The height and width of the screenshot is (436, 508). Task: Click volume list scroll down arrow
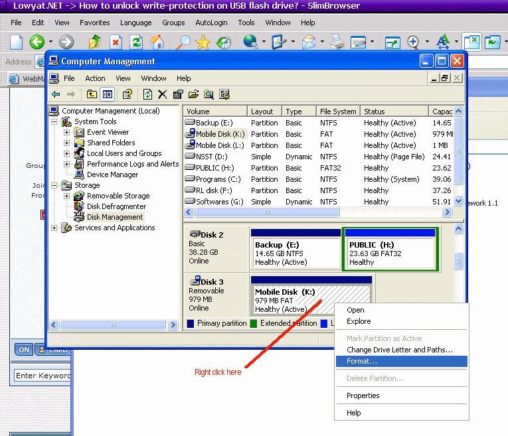tap(458, 201)
